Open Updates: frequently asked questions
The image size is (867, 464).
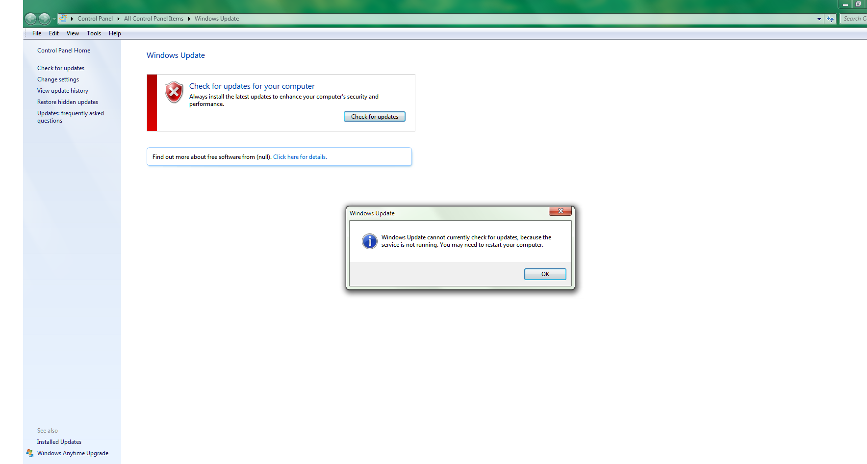point(71,117)
